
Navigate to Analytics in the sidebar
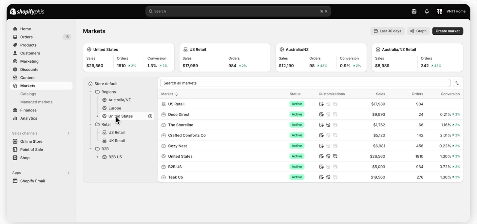coord(28,118)
